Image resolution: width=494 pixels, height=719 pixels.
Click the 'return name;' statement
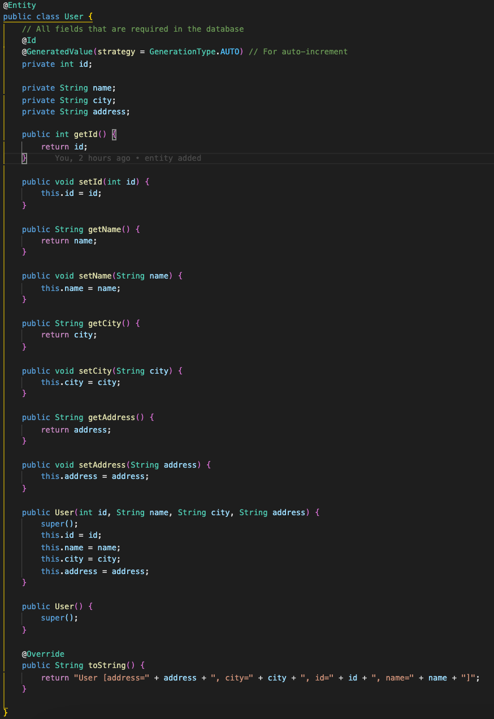coord(69,241)
